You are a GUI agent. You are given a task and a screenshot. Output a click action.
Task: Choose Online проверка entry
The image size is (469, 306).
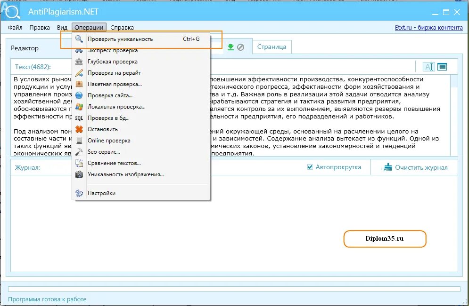point(141,141)
